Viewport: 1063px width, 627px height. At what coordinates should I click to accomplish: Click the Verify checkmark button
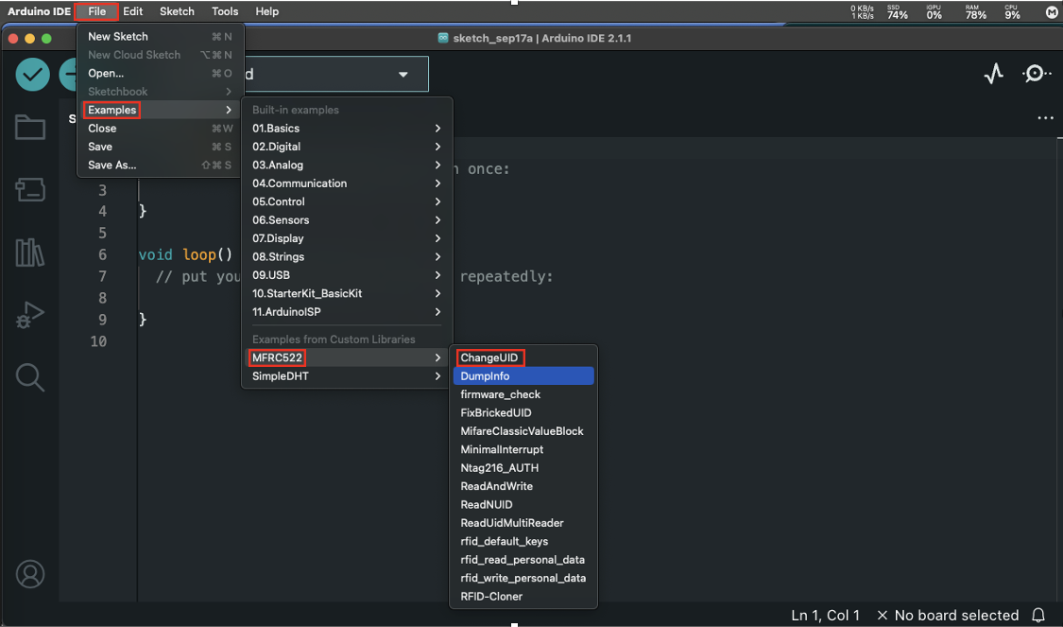click(32, 74)
